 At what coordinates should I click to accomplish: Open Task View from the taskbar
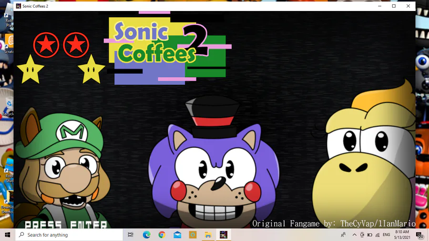131,235
